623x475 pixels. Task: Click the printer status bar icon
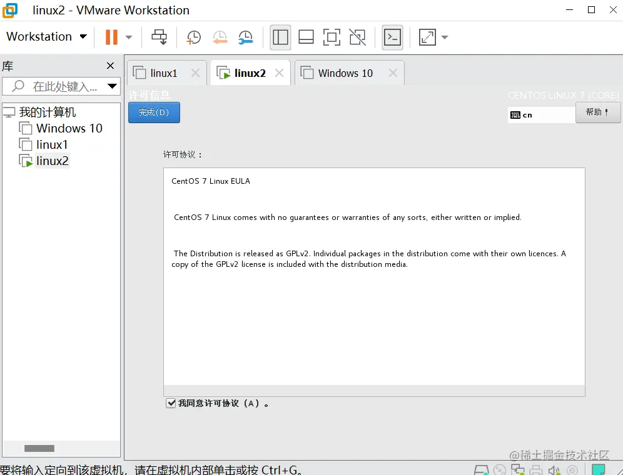[535, 470]
